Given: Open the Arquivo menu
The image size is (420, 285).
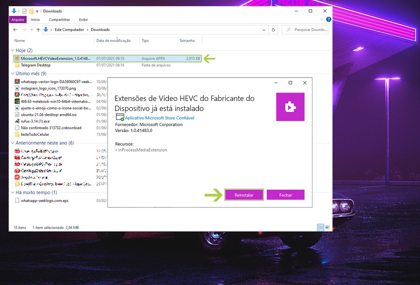Looking at the screenshot, I should tap(18, 19).
